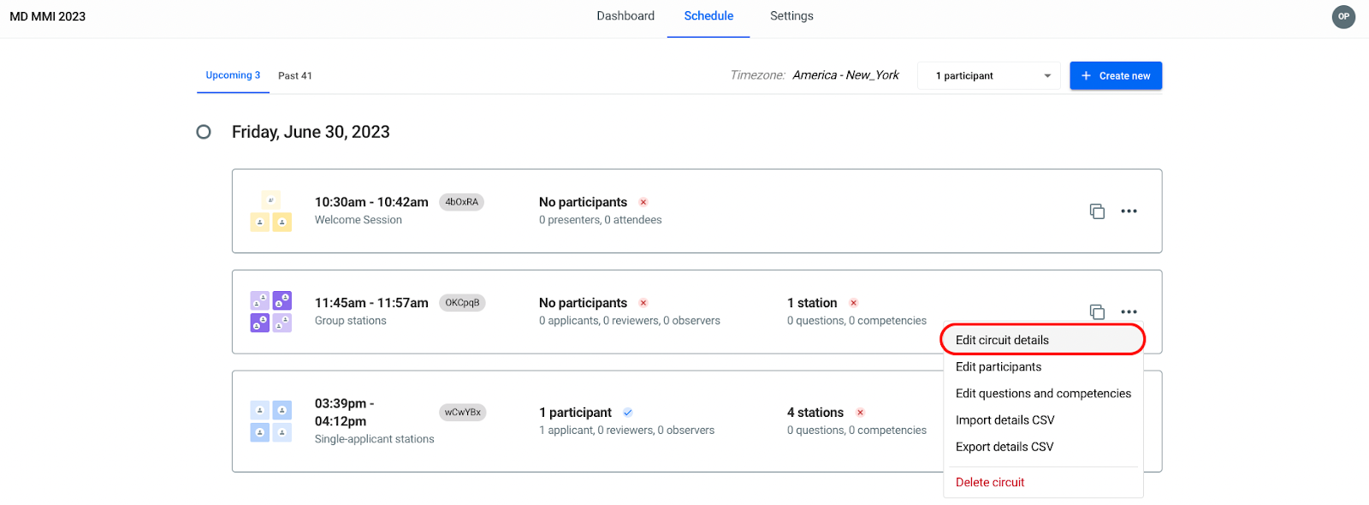Choose Edit circuit details
This screenshot has height=505, width=1369.
click(x=1002, y=340)
